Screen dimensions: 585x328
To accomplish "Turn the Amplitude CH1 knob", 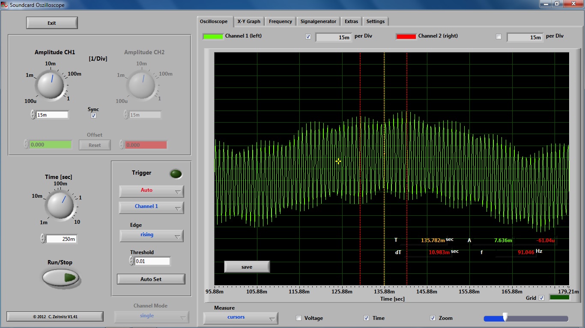I will (51, 85).
